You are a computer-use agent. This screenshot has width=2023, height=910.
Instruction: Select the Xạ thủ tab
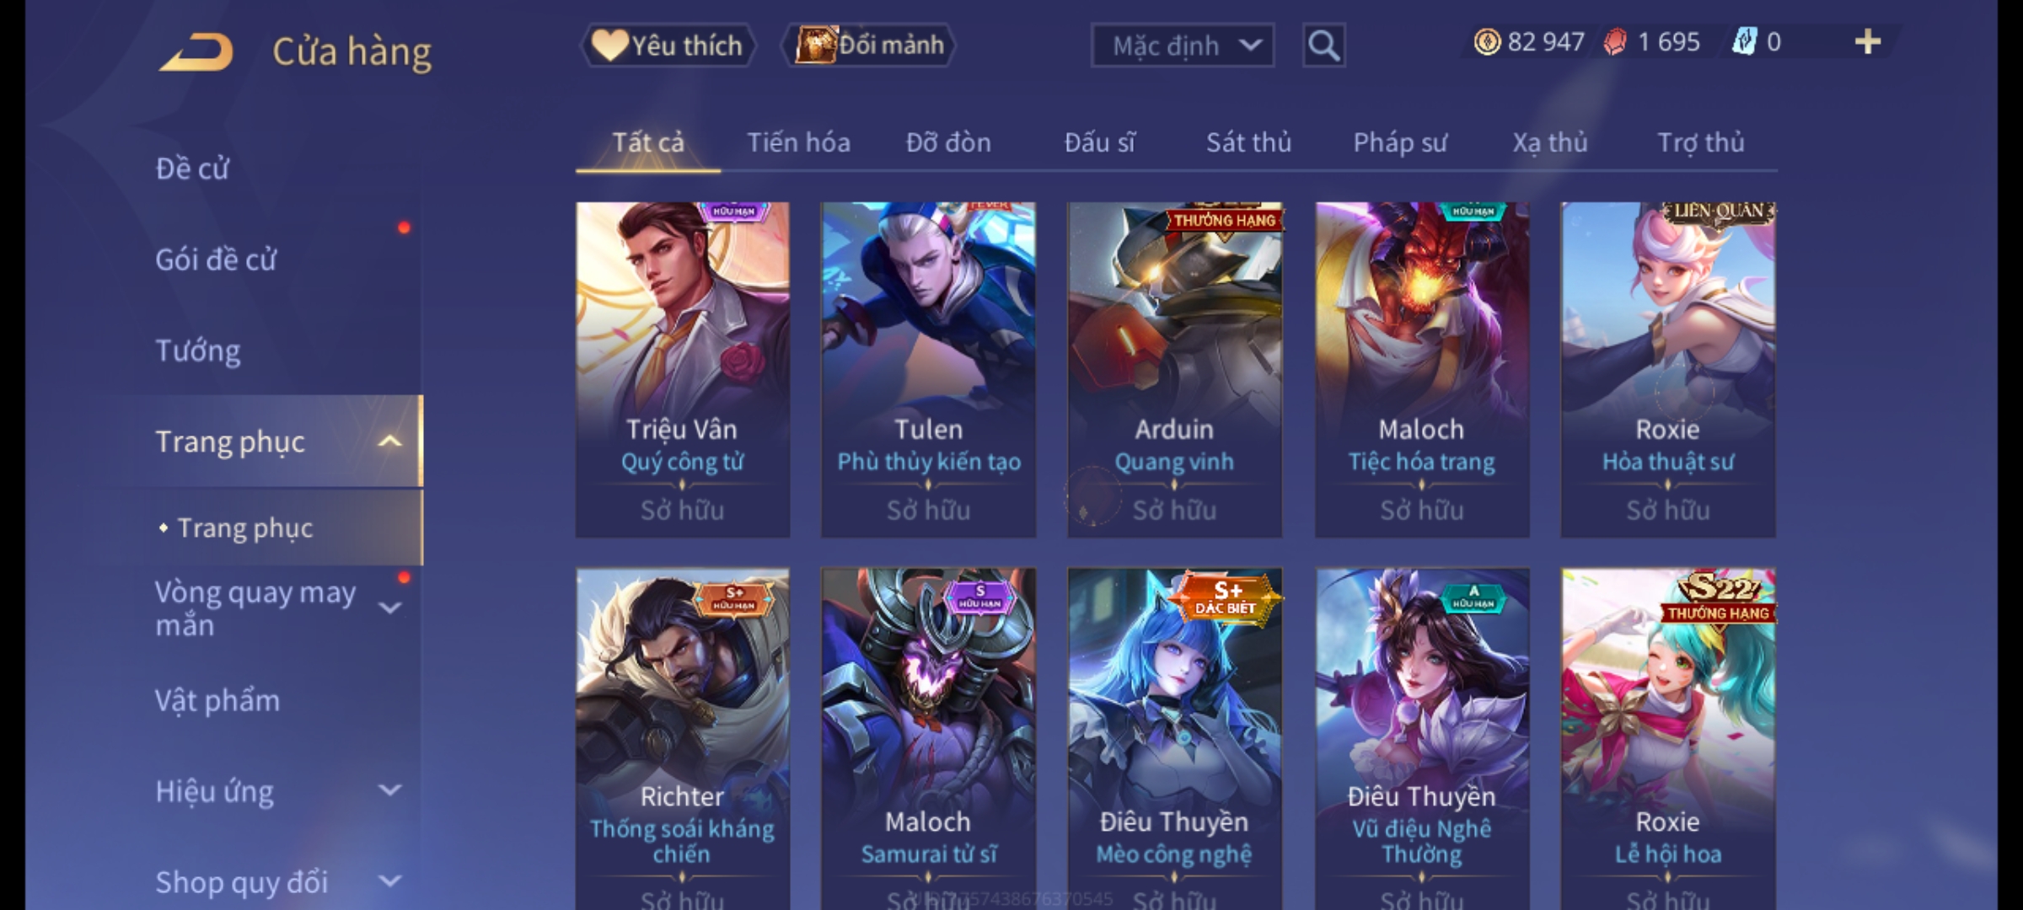tap(1549, 142)
